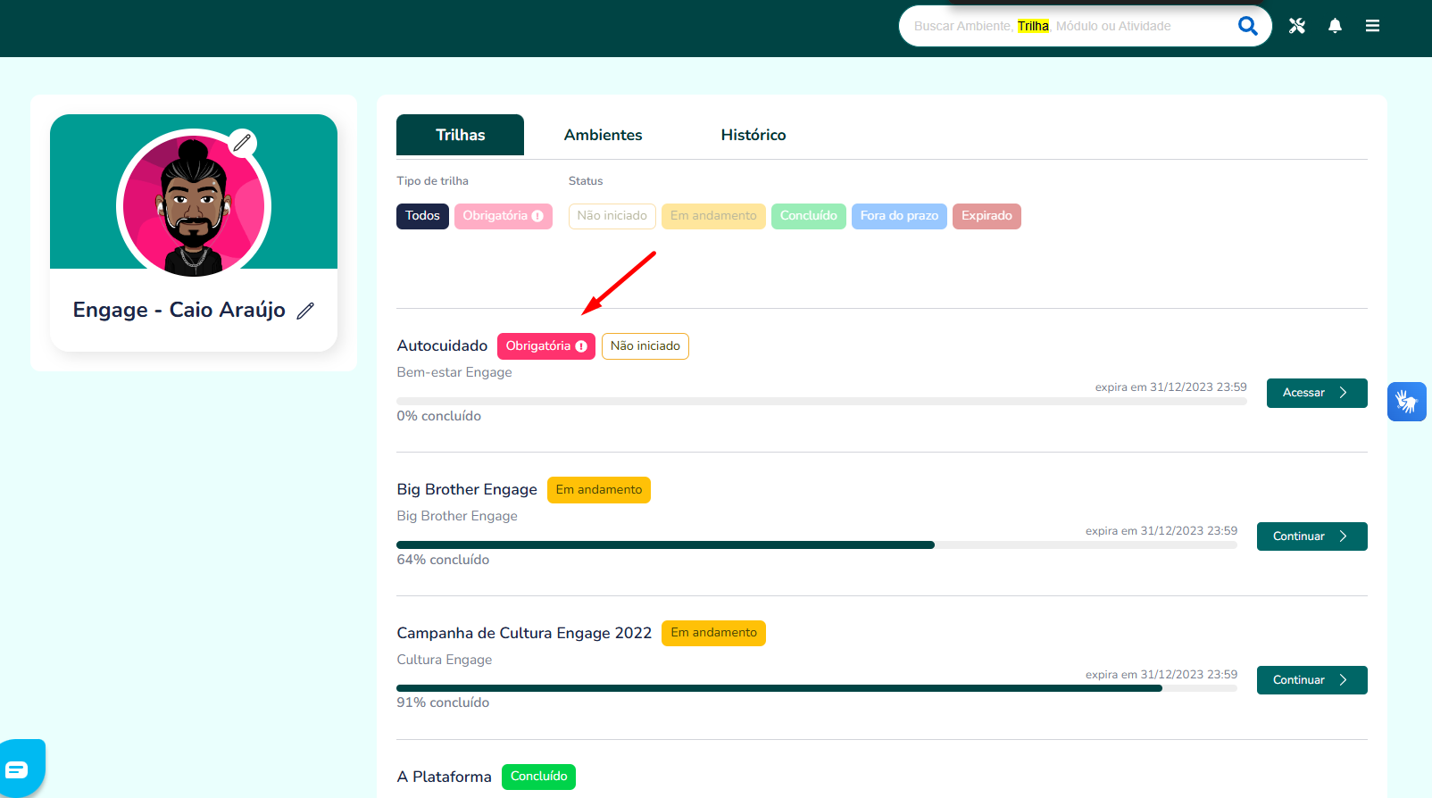This screenshot has width=1432, height=798.
Task: Toggle the Concluído status filter
Action: (x=809, y=216)
